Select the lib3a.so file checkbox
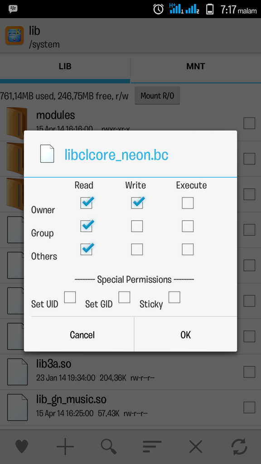The width and height of the screenshot is (261, 464). (x=249, y=372)
